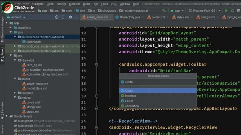Image resolution: width=241 pixels, height=135 pixels.
Task: Collapse the values folder
Action: [15, 97]
